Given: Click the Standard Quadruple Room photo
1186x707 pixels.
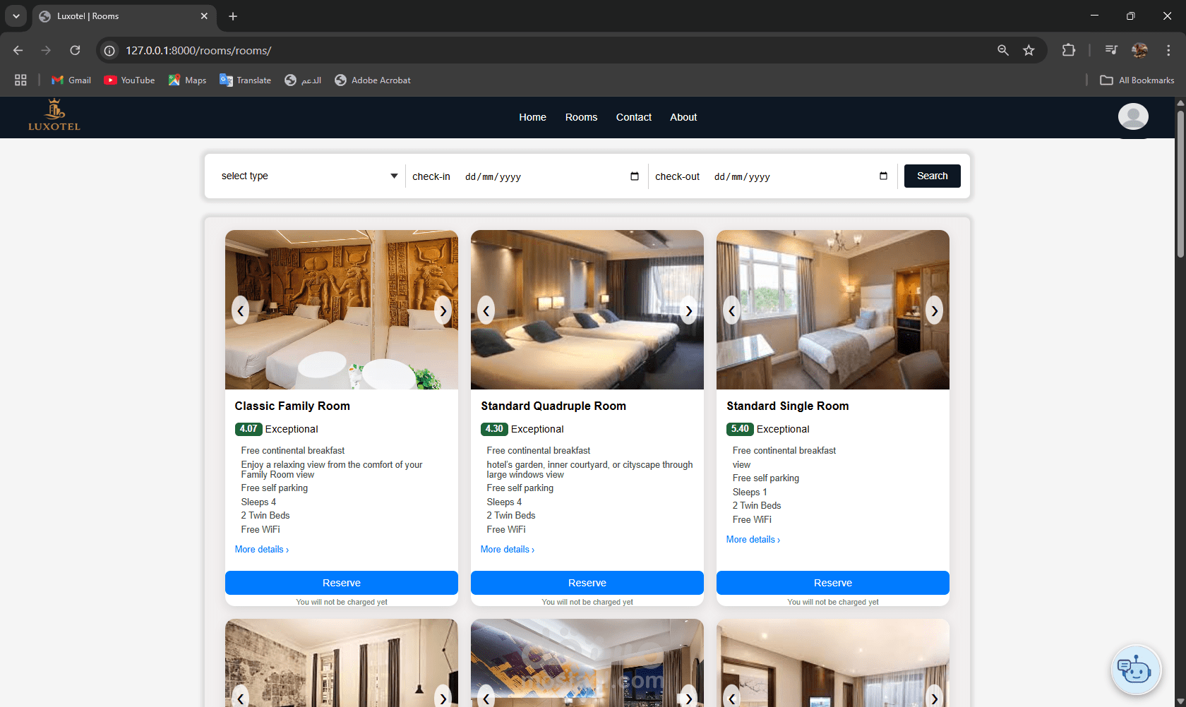Looking at the screenshot, I should coord(587,310).
